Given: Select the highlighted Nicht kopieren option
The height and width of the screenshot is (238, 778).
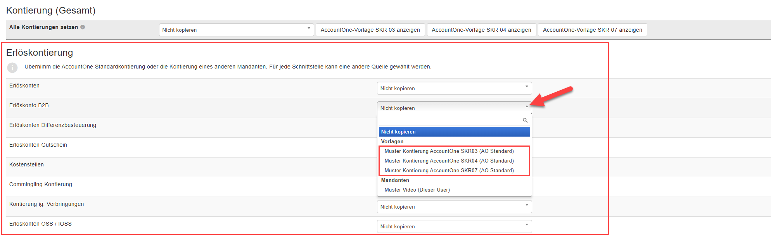Looking at the screenshot, I should 454,132.
